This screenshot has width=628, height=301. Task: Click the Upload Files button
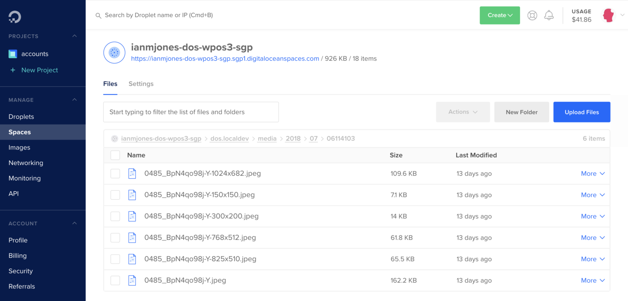click(582, 112)
